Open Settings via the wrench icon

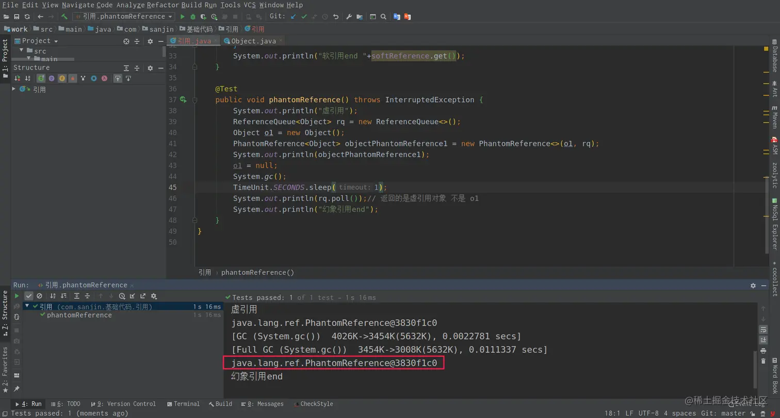(x=349, y=17)
